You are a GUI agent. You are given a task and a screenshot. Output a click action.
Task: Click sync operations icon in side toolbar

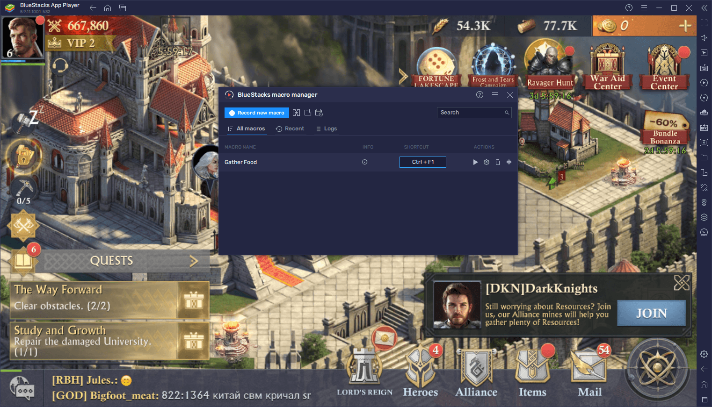click(x=704, y=98)
